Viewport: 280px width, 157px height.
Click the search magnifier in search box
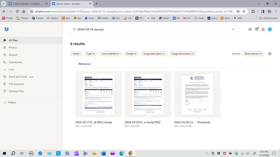(x=74, y=29)
